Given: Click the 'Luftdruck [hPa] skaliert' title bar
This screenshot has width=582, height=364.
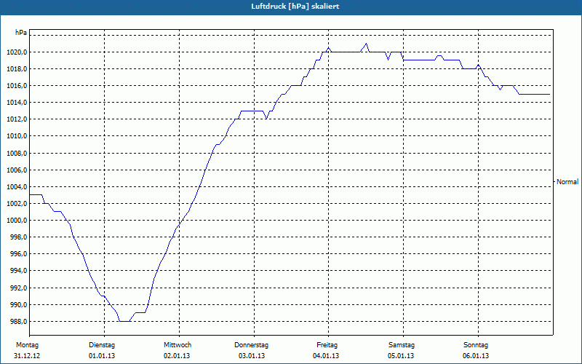Looking at the screenshot, I should (291, 7).
